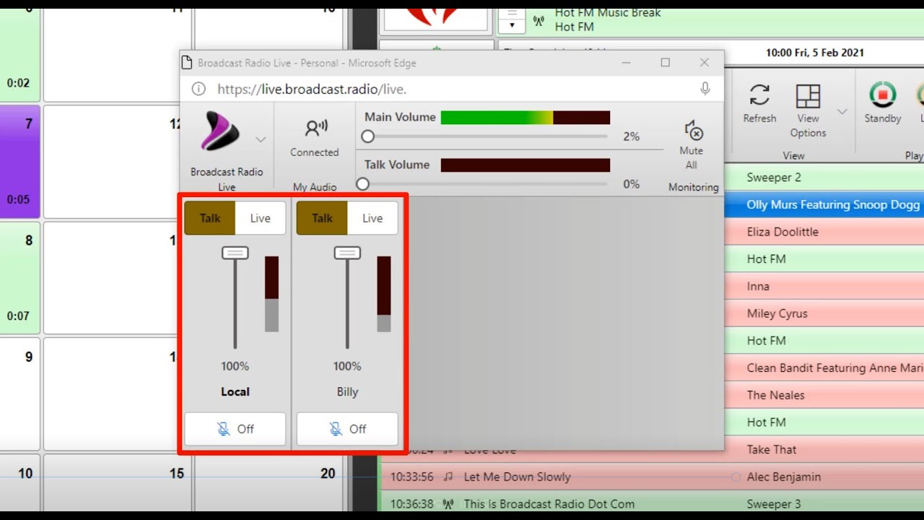Select Let Me Down Slowly track

click(x=517, y=477)
